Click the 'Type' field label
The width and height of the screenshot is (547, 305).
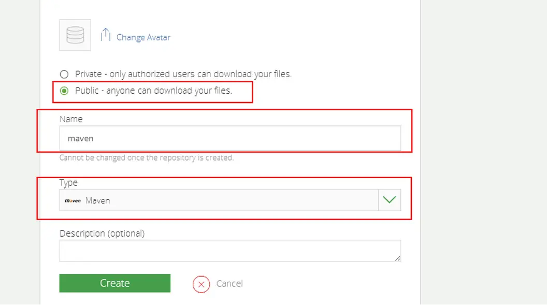click(x=68, y=183)
